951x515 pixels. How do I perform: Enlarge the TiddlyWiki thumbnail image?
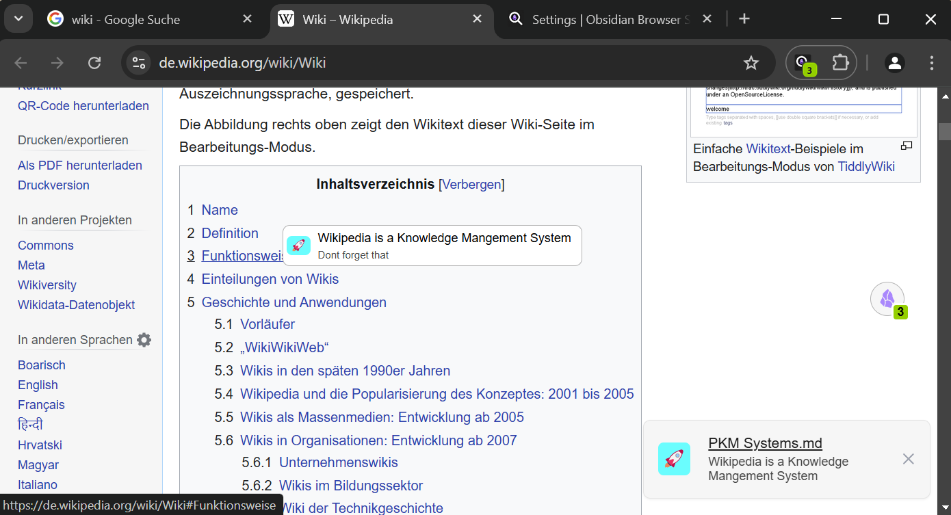pos(907,146)
